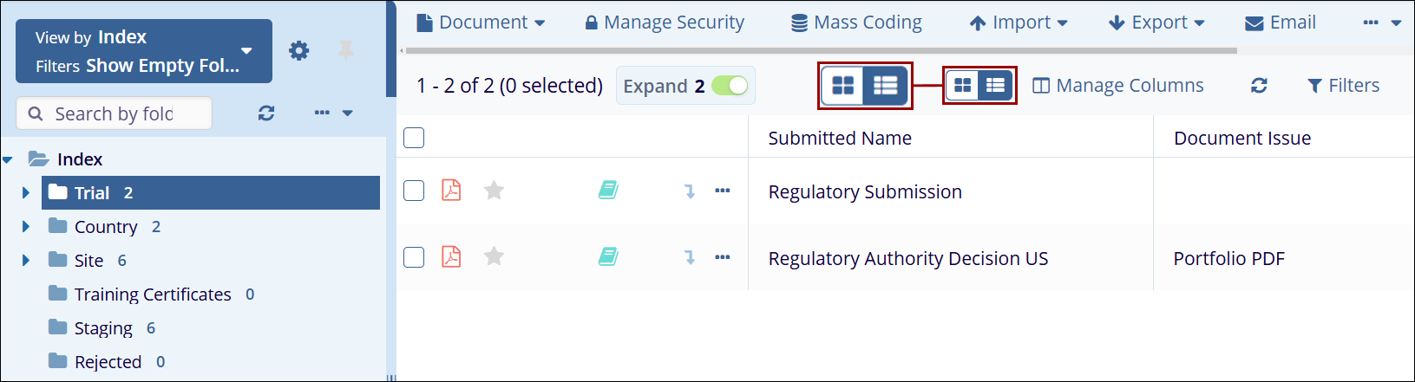1415x382 pixels.
Task: Open the Document menu
Action: tap(481, 23)
